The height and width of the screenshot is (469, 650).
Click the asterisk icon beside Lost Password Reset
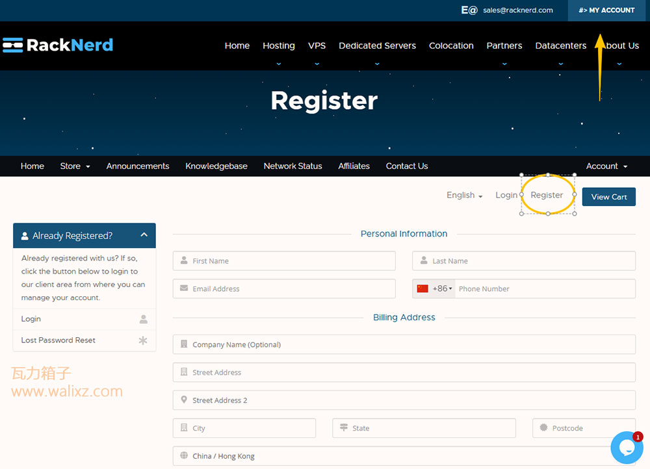[x=143, y=340]
